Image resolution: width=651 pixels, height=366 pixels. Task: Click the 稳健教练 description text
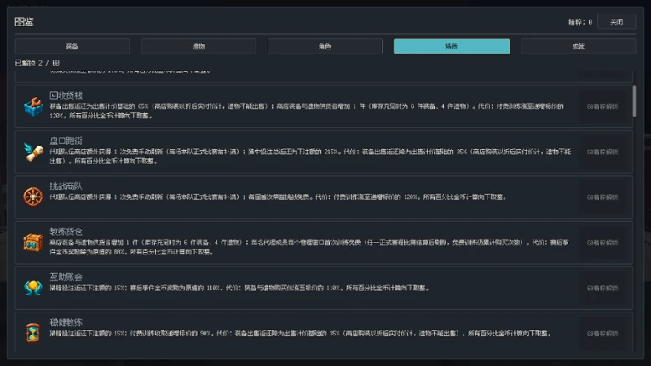click(x=301, y=334)
